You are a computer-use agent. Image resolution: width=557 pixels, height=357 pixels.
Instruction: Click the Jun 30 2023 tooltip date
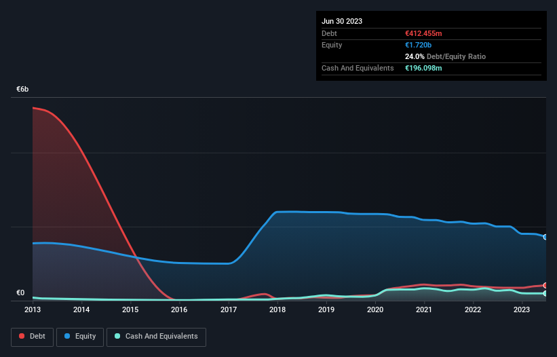point(342,21)
